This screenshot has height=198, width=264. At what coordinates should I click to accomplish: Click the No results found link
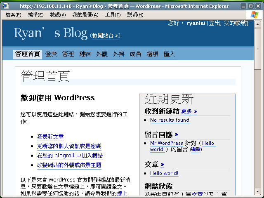(x=170, y=120)
